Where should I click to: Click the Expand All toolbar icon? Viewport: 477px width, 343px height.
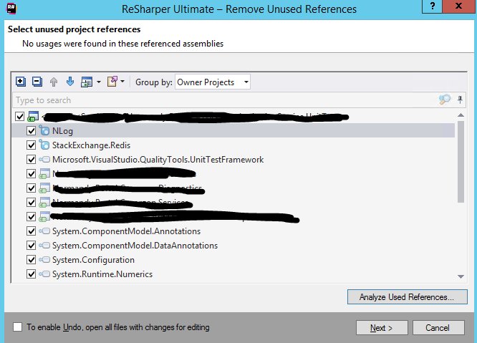click(20, 82)
